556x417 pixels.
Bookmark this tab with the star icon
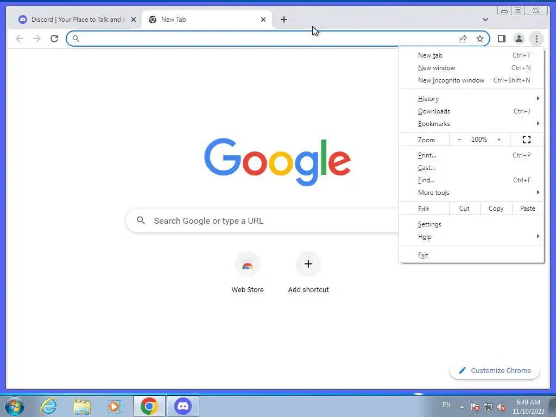click(x=480, y=39)
